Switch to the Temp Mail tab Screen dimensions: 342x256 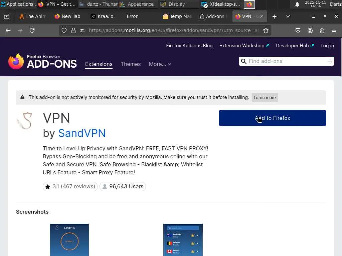click(x=177, y=16)
